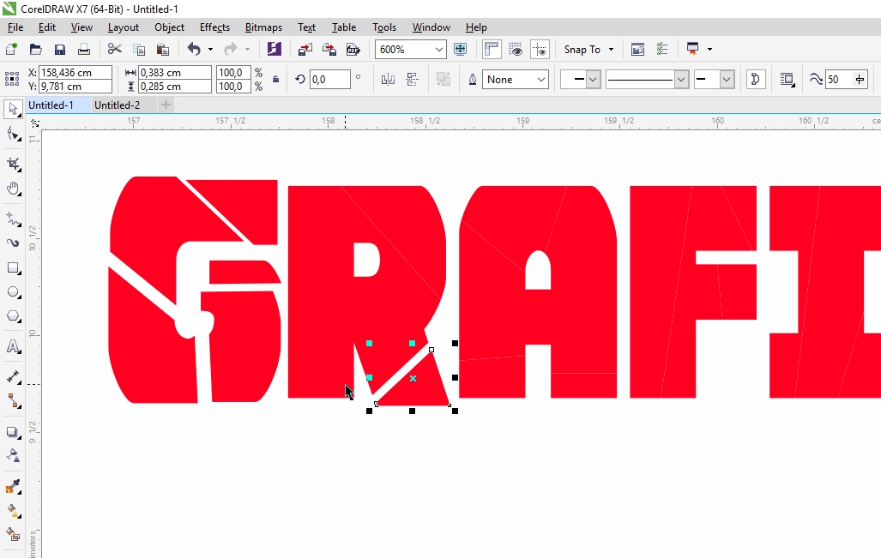Select the Ellipse tool
881x558 pixels.
click(x=13, y=291)
